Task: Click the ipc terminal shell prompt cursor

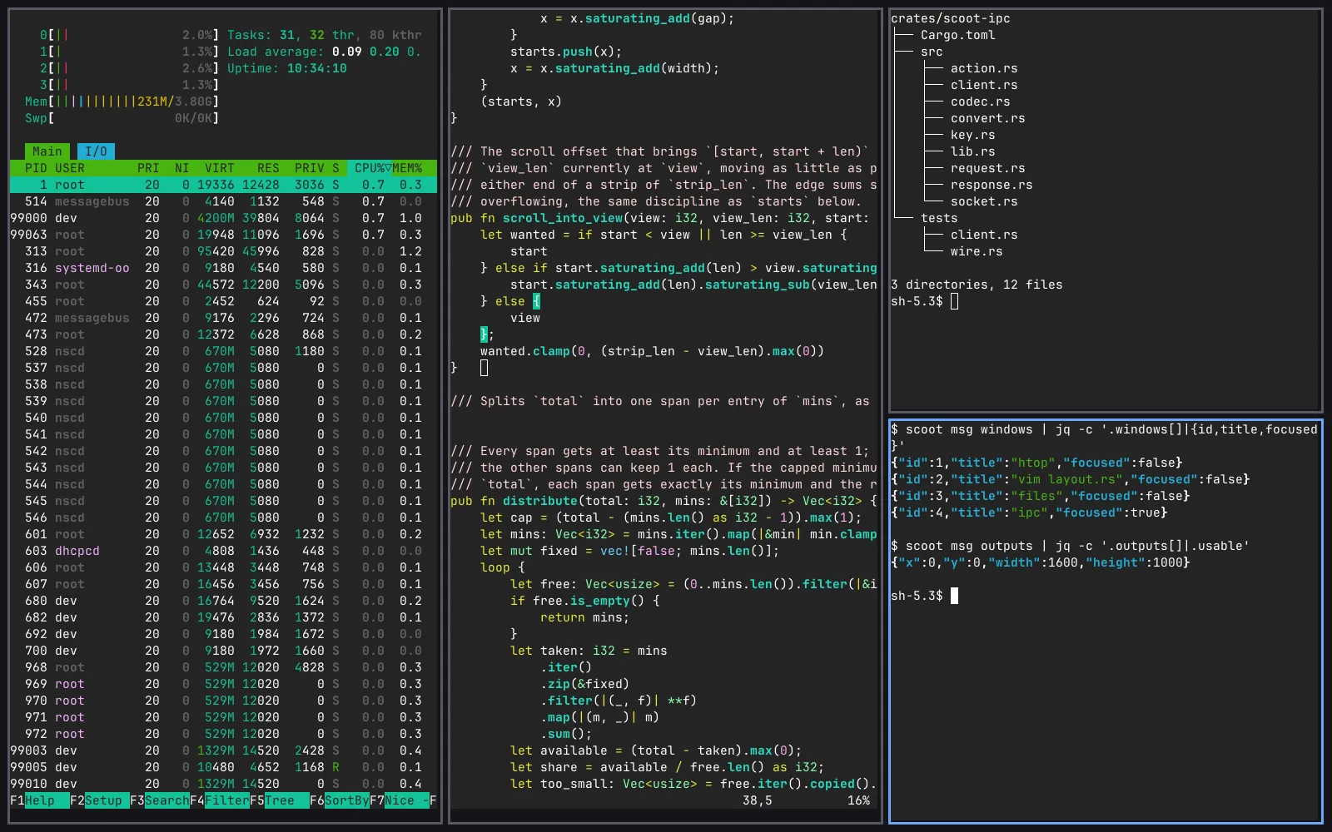Action: click(x=954, y=596)
